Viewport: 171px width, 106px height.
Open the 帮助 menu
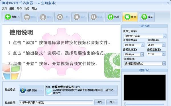[x=34, y=9]
